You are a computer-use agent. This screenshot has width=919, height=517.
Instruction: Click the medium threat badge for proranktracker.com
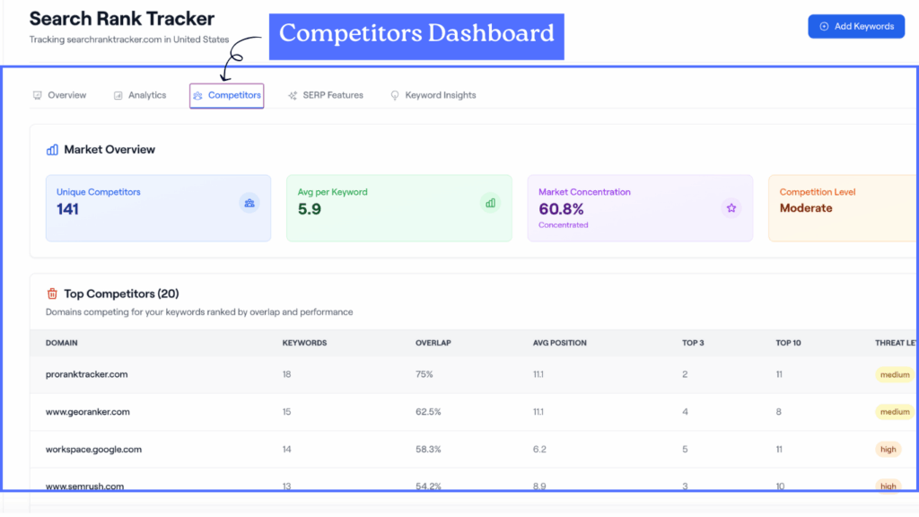pyautogui.click(x=894, y=374)
